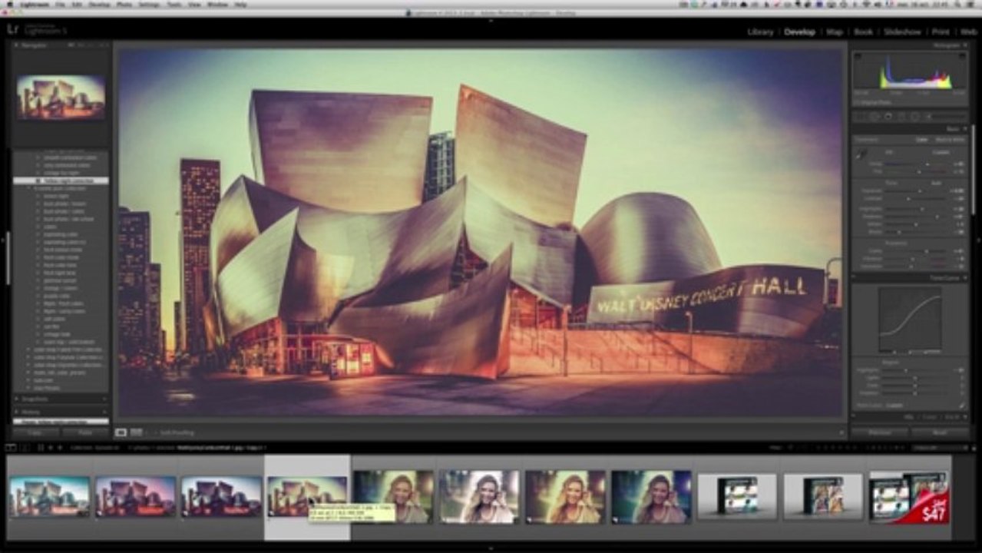The width and height of the screenshot is (982, 553).
Task: Set treatment to Black & White
Action: [x=950, y=140]
